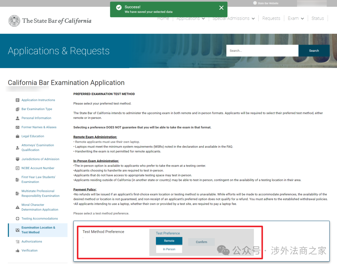This screenshot has height=264, width=337.
Task: Click the Former Names & Aliases icon
Action: tap(17, 127)
